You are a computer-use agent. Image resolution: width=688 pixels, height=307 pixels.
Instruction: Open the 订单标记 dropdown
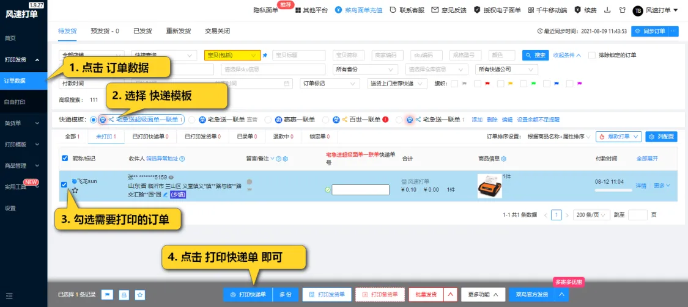tap(330, 83)
